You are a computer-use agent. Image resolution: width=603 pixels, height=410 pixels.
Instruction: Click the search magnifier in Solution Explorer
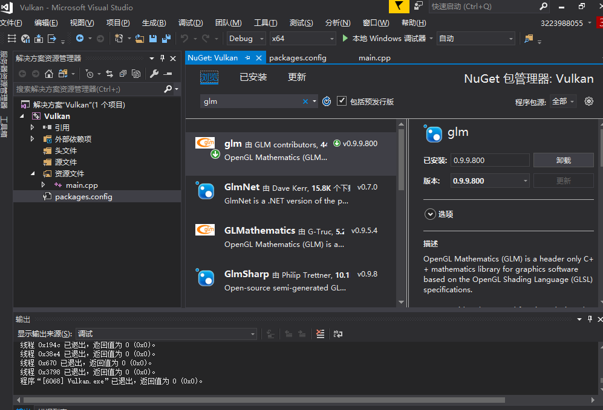point(168,89)
